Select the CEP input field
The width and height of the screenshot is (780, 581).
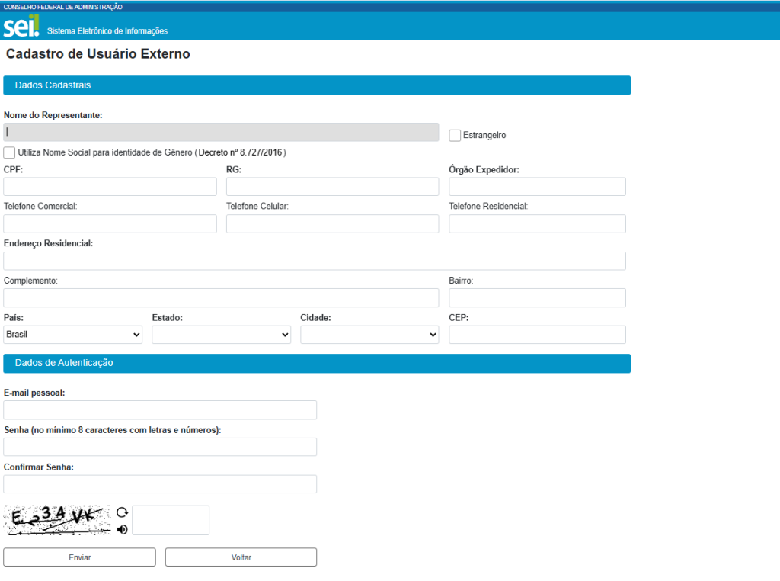click(537, 335)
